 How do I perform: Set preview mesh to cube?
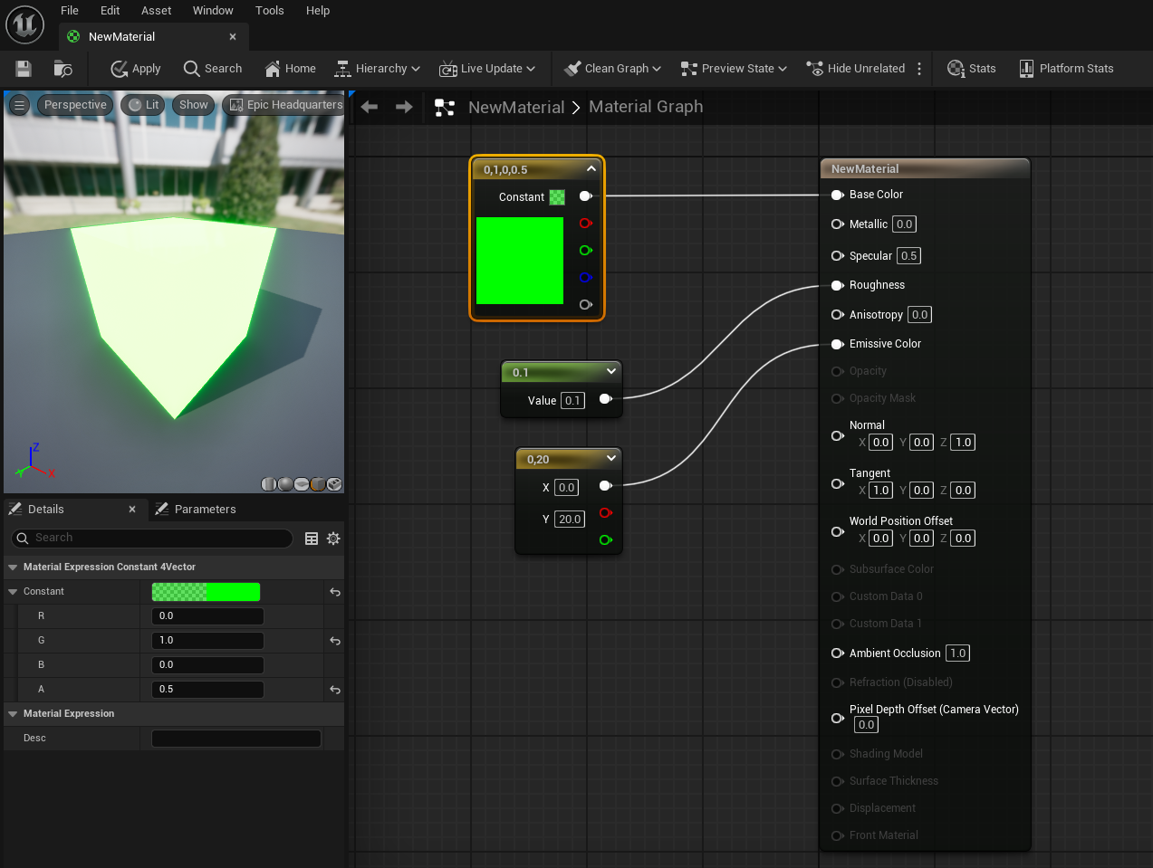318,484
